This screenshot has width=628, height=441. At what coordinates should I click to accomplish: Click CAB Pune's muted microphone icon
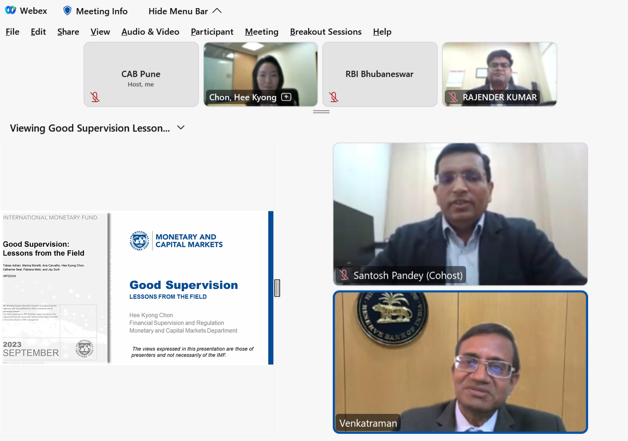point(95,97)
